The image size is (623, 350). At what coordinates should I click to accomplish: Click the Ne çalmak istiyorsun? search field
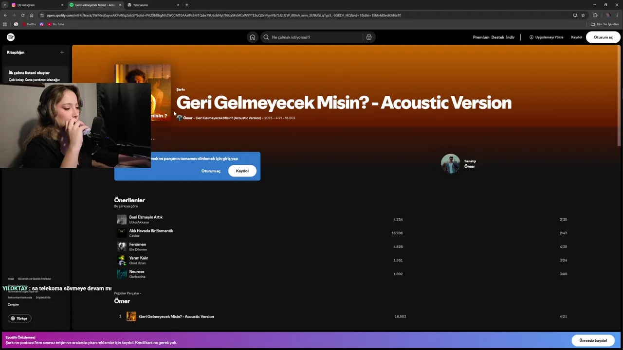click(311, 37)
